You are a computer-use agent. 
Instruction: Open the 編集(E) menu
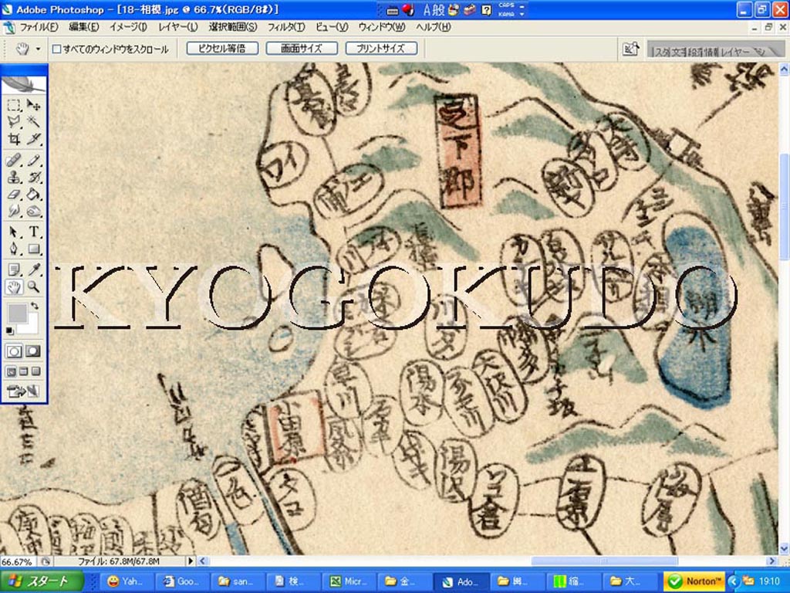pyautogui.click(x=83, y=27)
